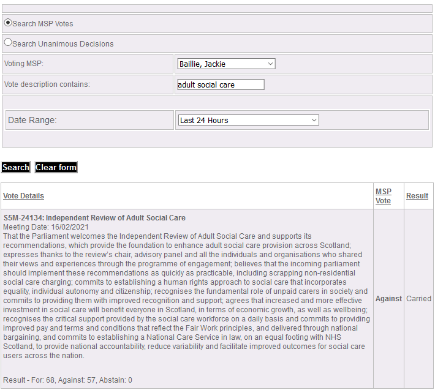Viewport: 435px width, 390px height.
Task: Click the Meeting Date: 16/02/2021 text
Action: (x=46, y=227)
